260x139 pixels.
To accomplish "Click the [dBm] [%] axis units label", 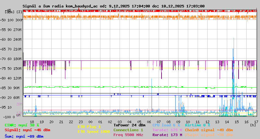I will tap(14, 12).
